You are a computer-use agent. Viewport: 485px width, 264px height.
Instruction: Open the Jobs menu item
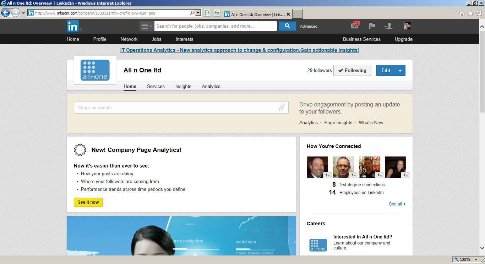pyautogui.click(x=157, y=39)
